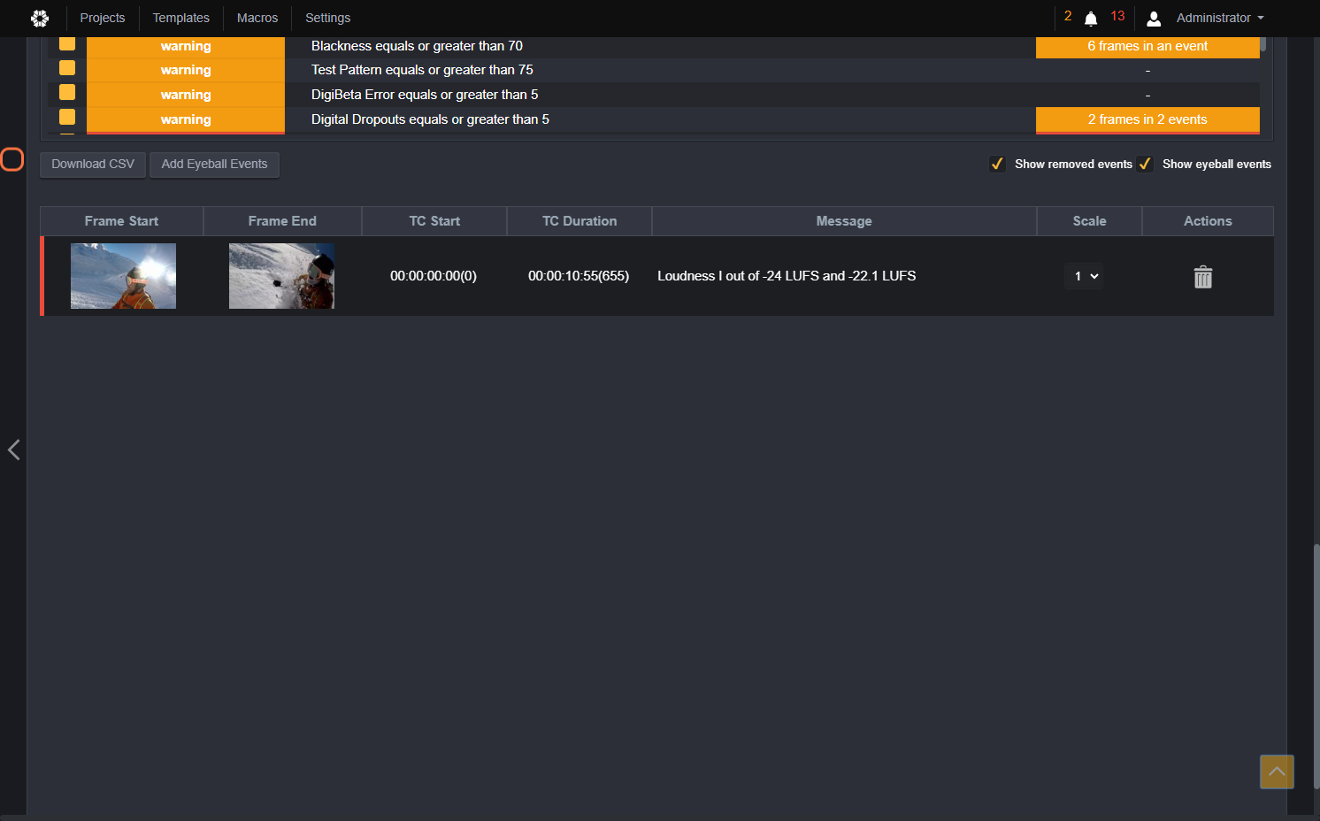
Task: Toggle the Blackness warning row checkbox
Action: coord(67,44)
